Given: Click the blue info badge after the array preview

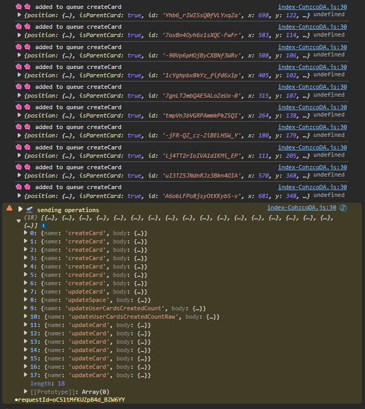Looking at the screenshot, I should [x=44, y=225].
